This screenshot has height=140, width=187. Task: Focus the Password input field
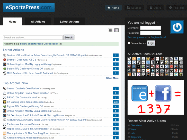[x=150, y=33]
